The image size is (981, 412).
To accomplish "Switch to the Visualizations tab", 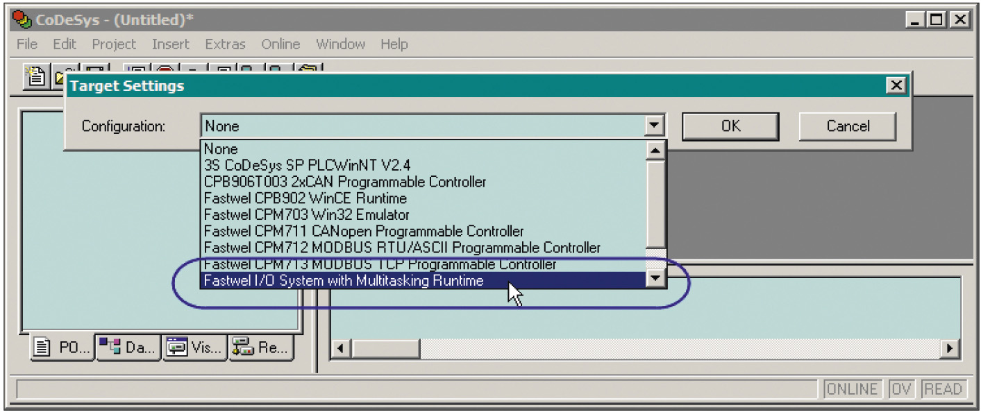I will click(x=194, y=348).
